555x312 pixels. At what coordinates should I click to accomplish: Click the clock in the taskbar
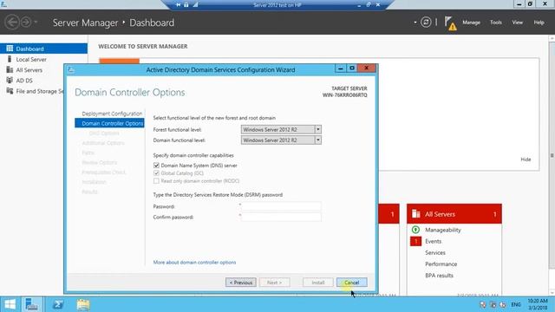pyautogui.click(x=538, y=304)
